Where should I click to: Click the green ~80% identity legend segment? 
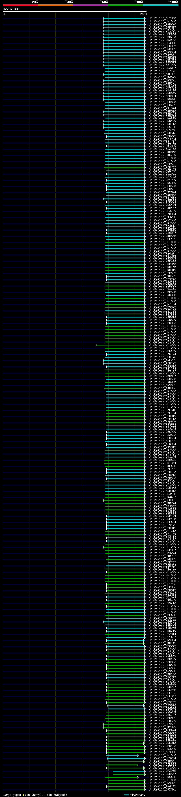(x=125, y=5)
